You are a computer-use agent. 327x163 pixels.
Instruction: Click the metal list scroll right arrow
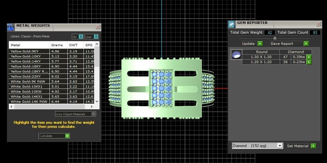[x=92, y=106]
